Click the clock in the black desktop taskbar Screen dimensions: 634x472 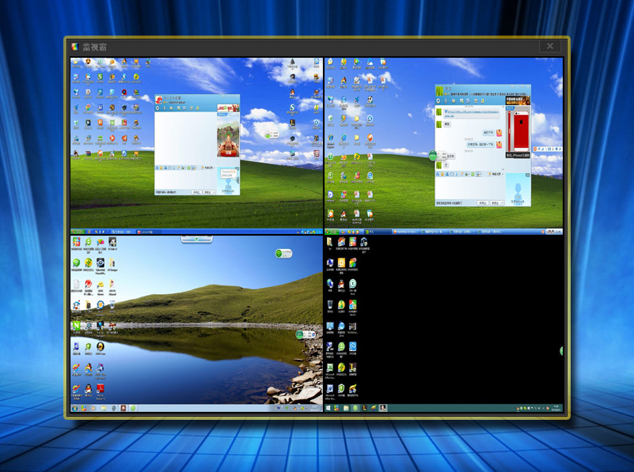pos(556,408)
